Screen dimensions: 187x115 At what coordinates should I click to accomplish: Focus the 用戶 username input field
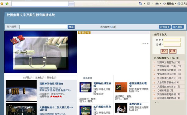[x=172, y=40]
